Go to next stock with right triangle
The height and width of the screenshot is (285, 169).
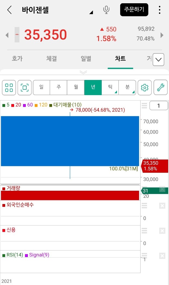(x=162, y=35)
